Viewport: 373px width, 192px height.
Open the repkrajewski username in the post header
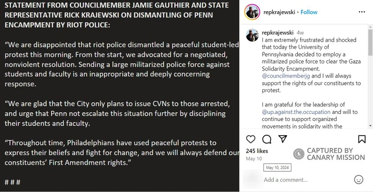pos(279,12)
